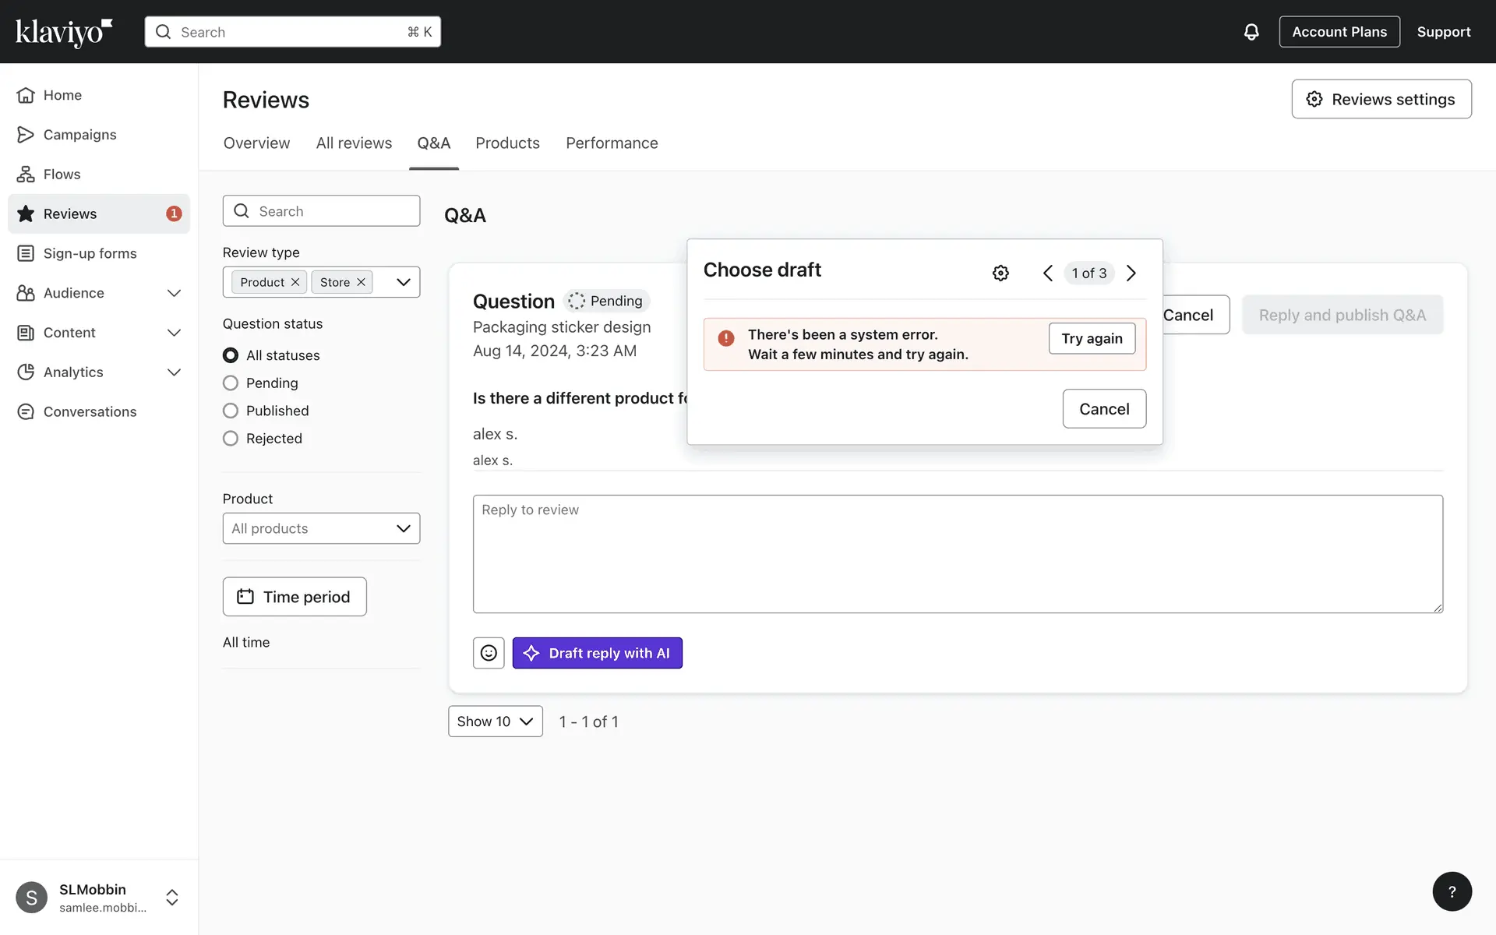Select the Pending status radio button

tap(231, 383)
